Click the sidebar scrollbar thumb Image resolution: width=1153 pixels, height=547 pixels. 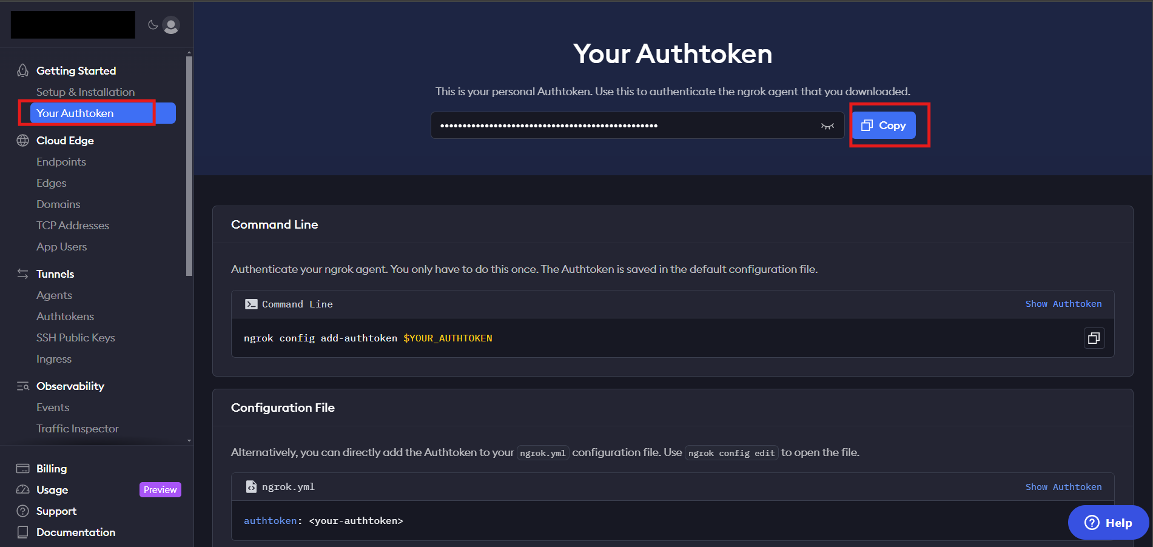[x=189, y=166]
